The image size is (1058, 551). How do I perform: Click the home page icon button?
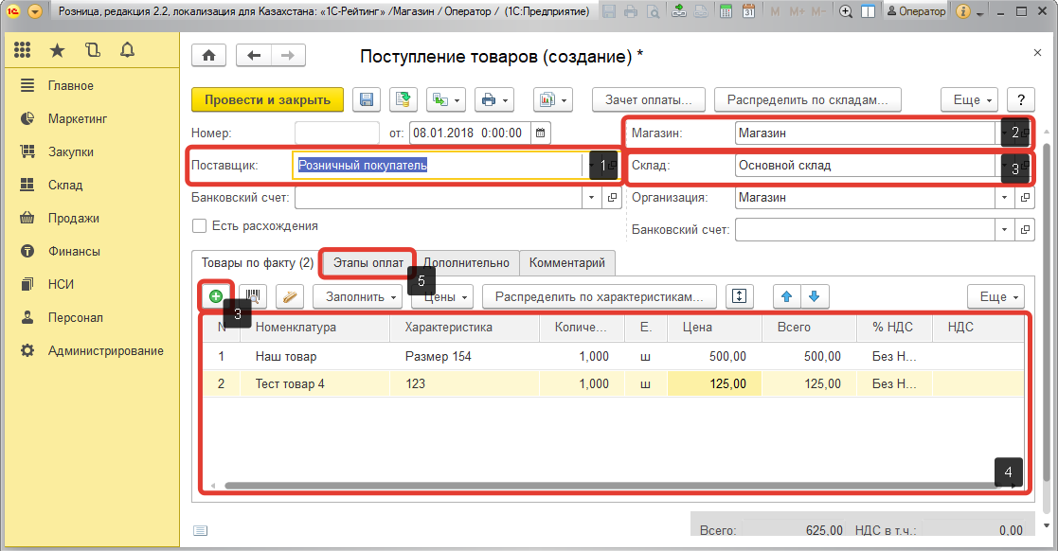click(208, 55)
